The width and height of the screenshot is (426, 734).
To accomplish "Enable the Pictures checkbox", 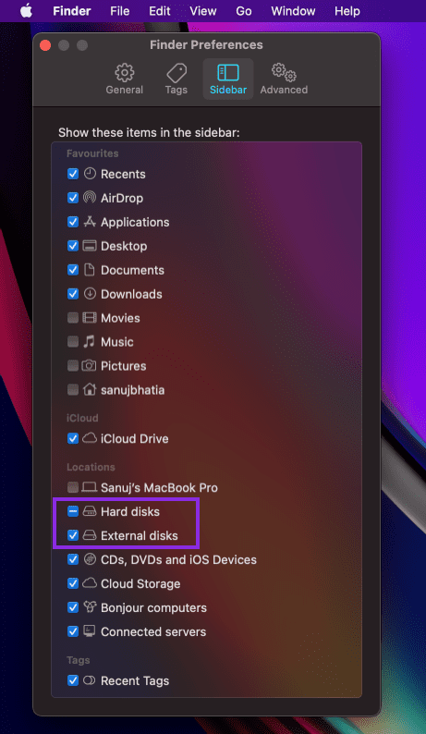I will tap(73, 365).
